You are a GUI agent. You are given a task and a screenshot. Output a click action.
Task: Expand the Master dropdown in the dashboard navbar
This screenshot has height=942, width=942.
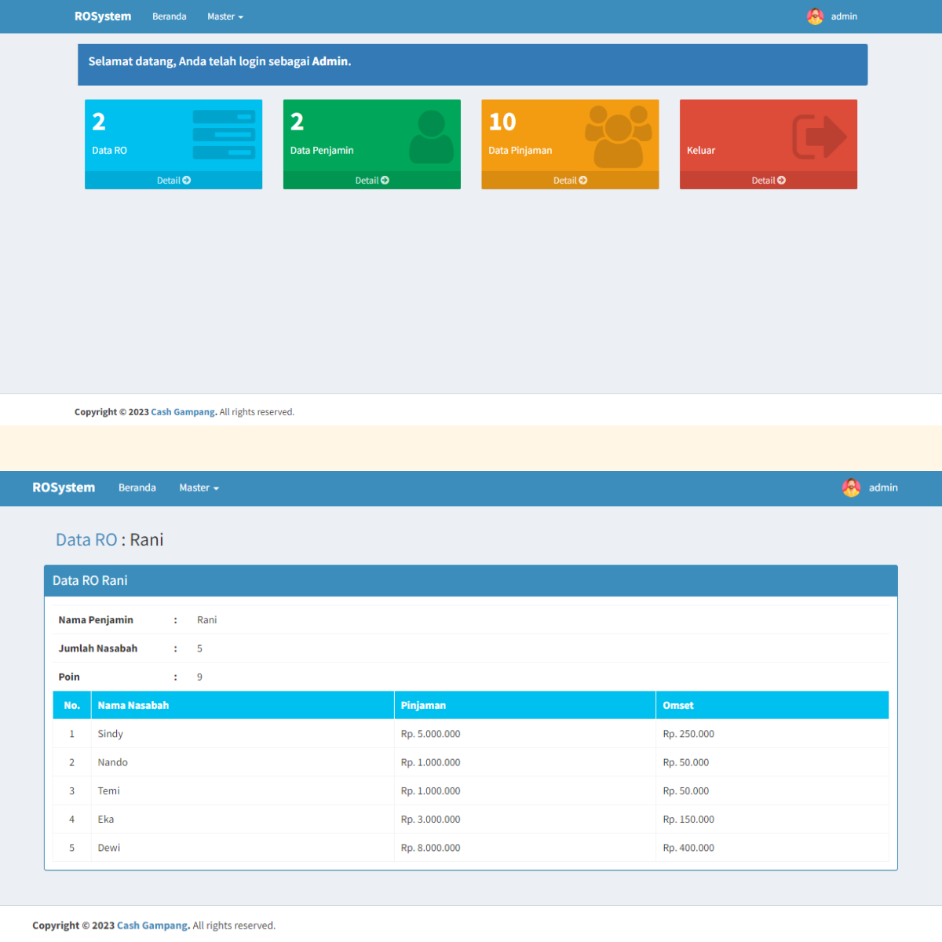click(x=225, y=16)
